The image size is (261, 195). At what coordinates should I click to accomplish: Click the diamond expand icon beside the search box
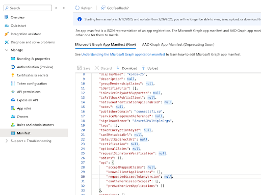tap(56, 8)
